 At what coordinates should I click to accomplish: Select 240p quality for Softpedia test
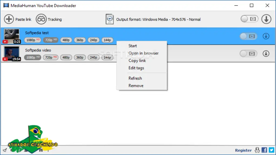(x=94, y=40)
